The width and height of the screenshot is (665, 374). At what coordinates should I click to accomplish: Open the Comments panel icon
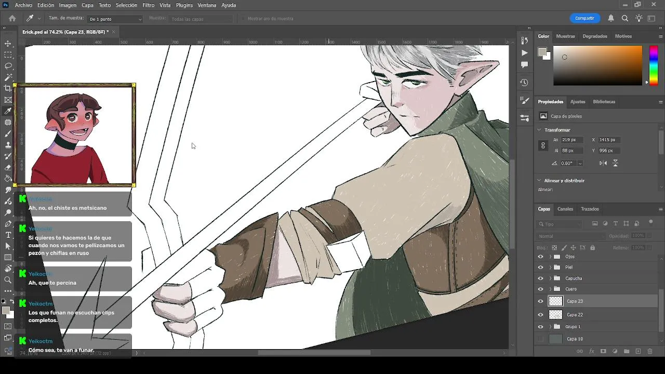tap(524, 65)
